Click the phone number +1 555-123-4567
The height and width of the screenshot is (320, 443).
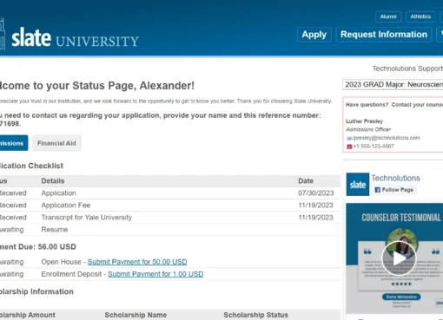point(374,147)
